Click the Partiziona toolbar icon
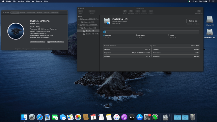 [131, 11]
